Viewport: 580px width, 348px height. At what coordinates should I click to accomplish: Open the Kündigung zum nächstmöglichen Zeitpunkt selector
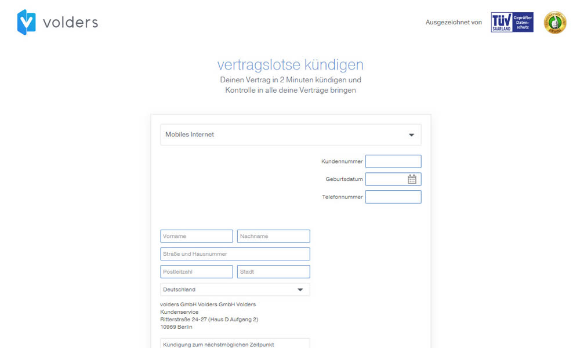click(x=235, y=344)
